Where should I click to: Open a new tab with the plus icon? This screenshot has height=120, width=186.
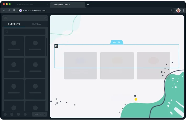click(x=88, y=5)
